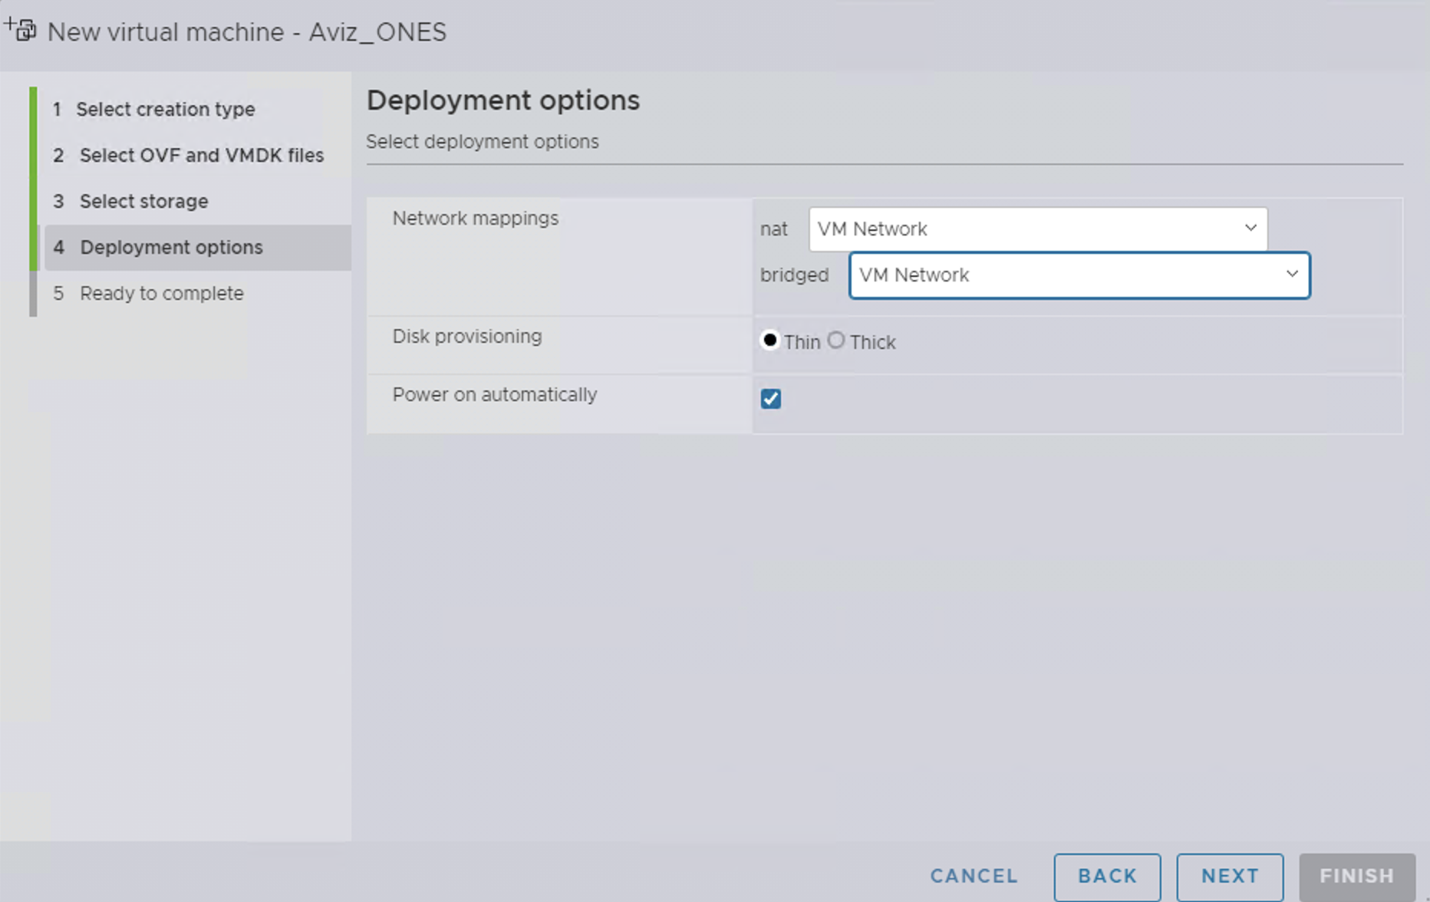The image size is (1430, 902).
Task: Click the nat dropdown chevron arrow
Action: 1250,228
